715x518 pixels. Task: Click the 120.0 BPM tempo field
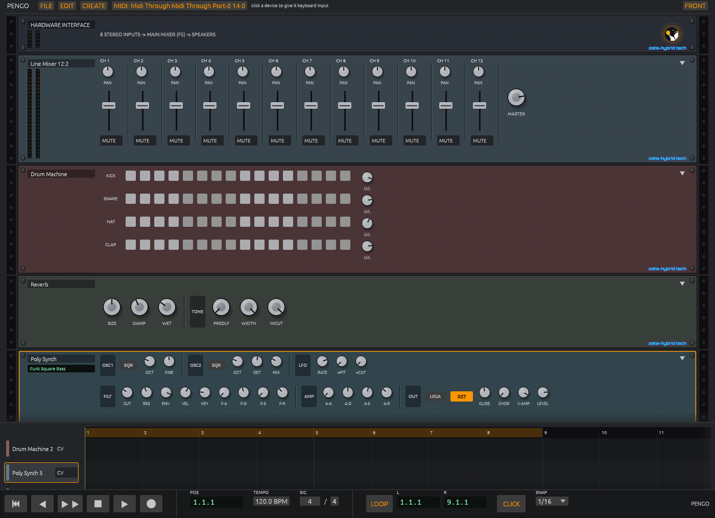coord(272,502)
